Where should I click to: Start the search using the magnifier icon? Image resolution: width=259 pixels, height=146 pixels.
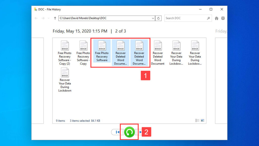pos(208,18)
